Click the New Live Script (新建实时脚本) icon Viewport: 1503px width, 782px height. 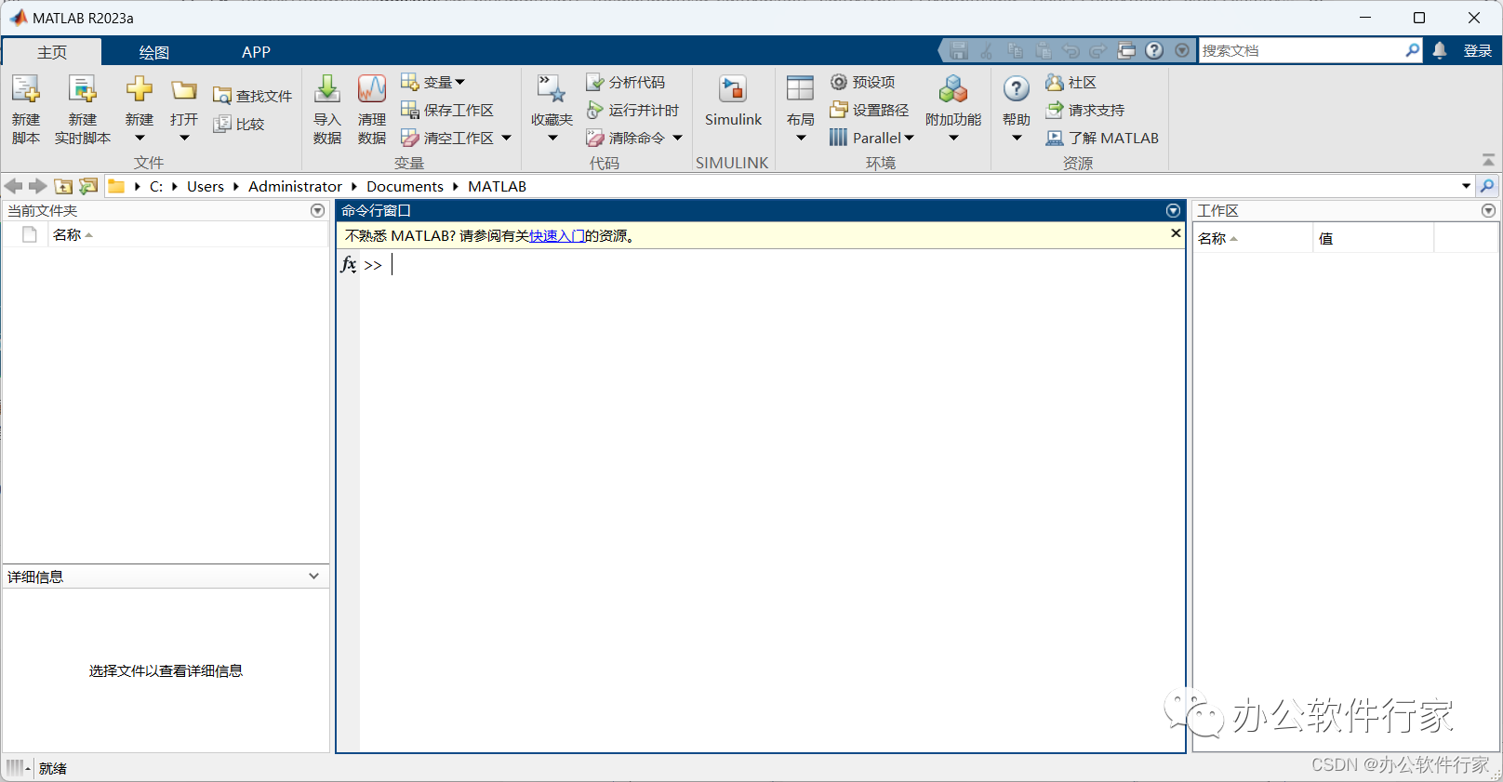point(82,89)
